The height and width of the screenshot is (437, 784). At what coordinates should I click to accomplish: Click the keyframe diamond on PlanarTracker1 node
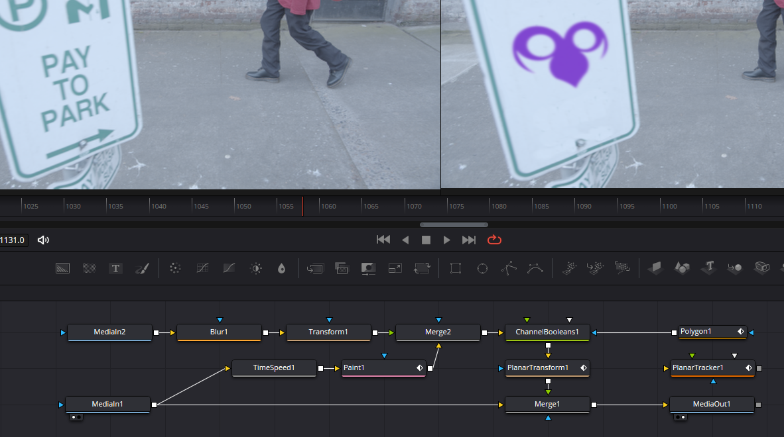click(x=748, y=367)
